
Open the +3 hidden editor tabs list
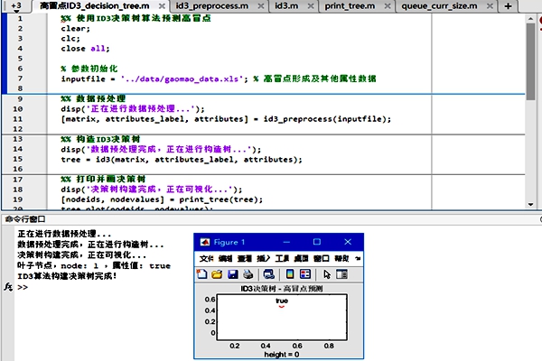point(16,5)
